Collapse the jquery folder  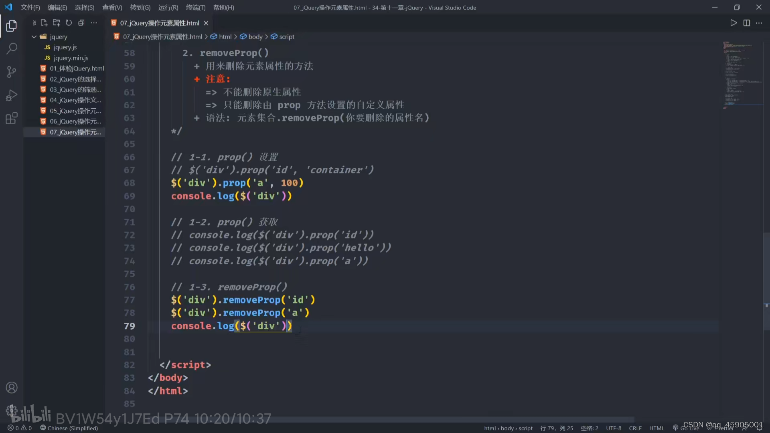click(34, 36)
